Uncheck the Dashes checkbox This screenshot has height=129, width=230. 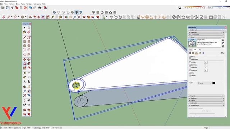pos(190,76)
